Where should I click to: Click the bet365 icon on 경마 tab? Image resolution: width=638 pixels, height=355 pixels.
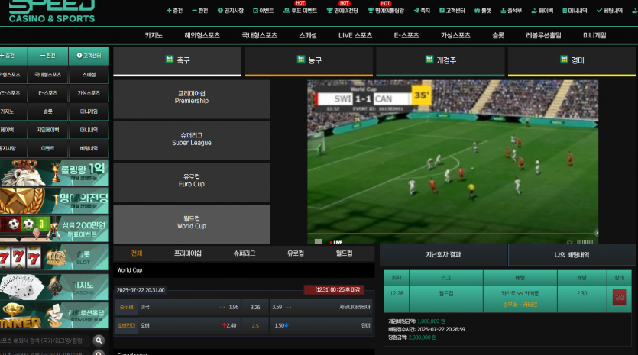coord(564,60)
